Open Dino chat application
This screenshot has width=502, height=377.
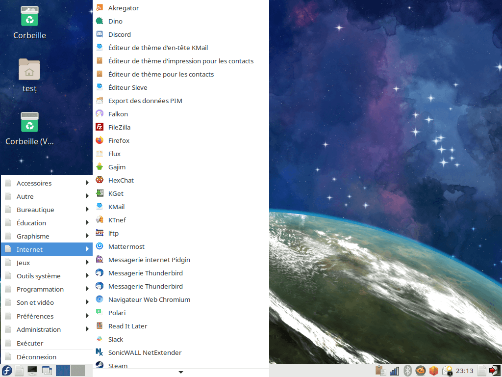point(180,21)
